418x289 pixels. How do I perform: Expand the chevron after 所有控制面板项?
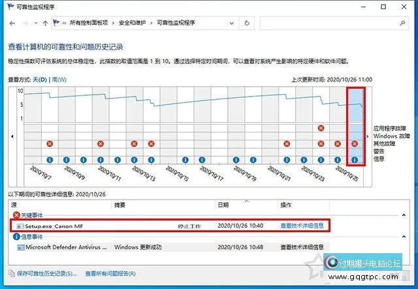pos(113,23)
